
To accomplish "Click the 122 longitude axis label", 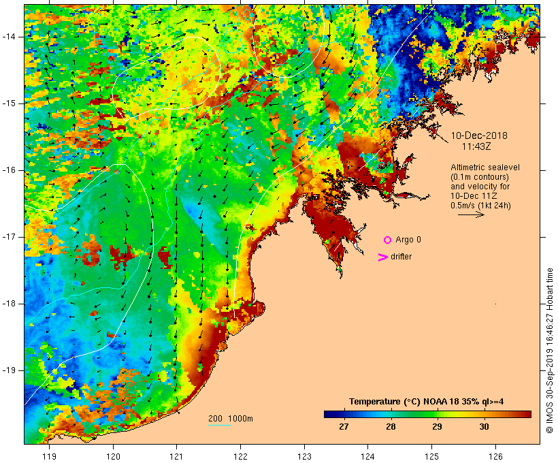I will 241,457.
